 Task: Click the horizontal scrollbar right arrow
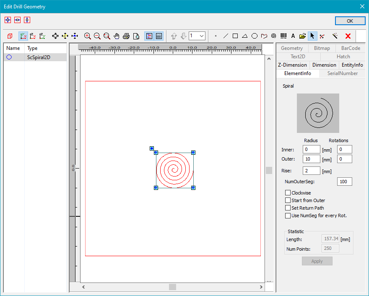tap(262, 287)
